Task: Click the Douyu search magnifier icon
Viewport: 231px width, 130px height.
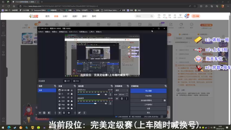Action: pyautogui.click(x=152, y=16)
